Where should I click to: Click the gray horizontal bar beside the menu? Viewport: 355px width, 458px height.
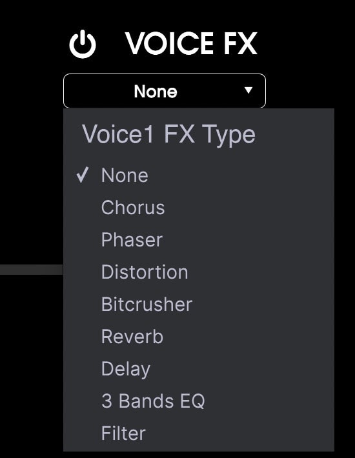[x=31, y=270]
